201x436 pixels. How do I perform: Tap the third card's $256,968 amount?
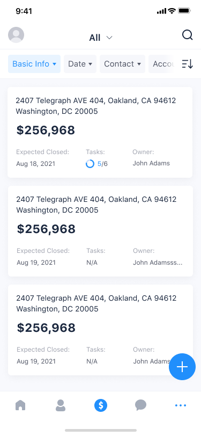tap(46, 328)
